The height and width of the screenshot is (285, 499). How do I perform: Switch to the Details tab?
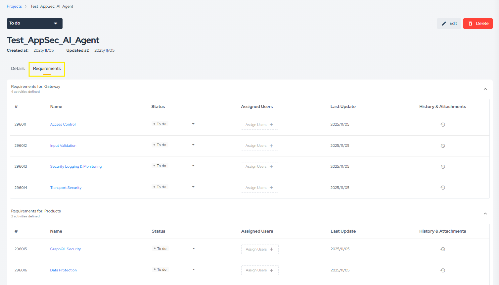point(18,69)
